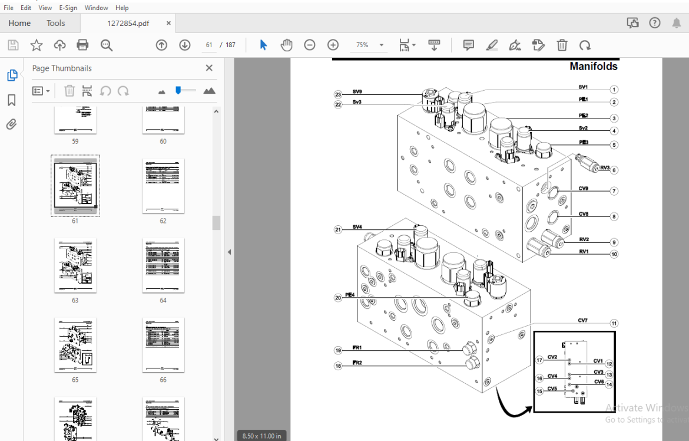Switch to the Home tab
Screen dimensions: 689x441
[20, 24]
